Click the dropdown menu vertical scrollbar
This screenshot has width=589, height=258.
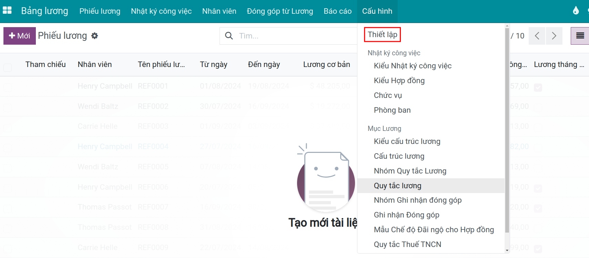click(507, 131)
